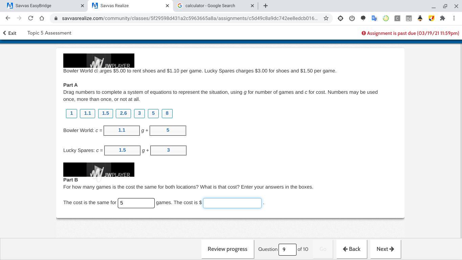The width and height of the screenshot is (462, 260).
Task: Click the 'Assignment is past due' notice text
Action: (413, 33)
